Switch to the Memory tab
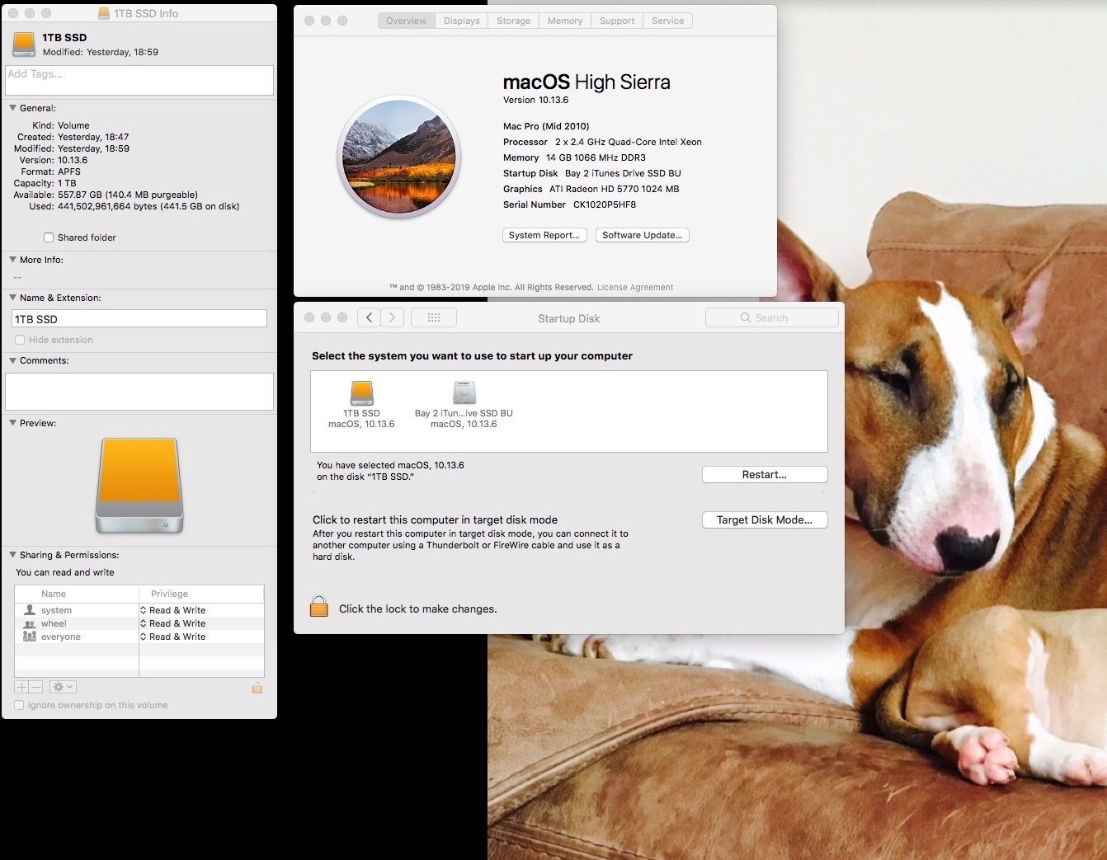The image size is (1107, 860). (565, 21)
